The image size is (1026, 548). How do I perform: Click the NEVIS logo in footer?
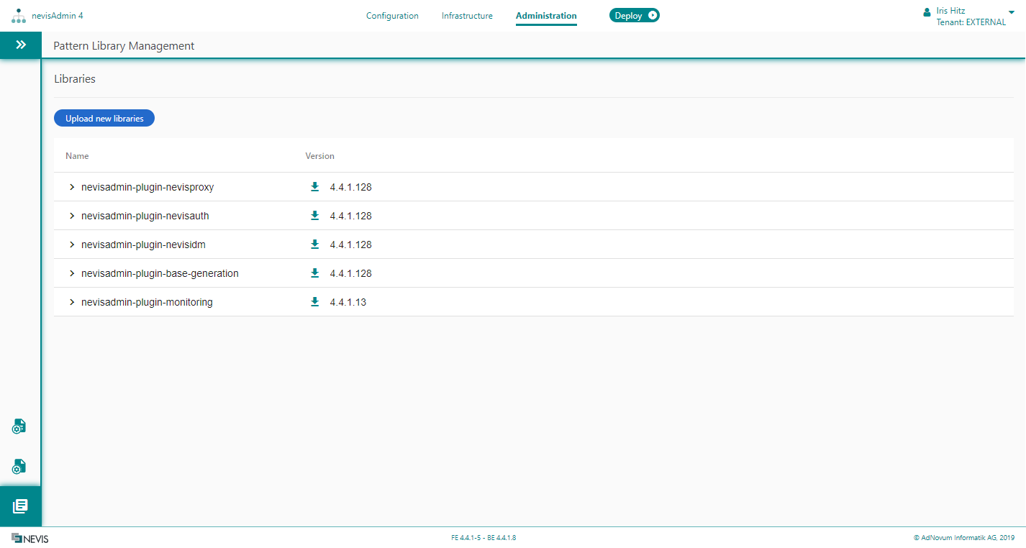[29, 538]
